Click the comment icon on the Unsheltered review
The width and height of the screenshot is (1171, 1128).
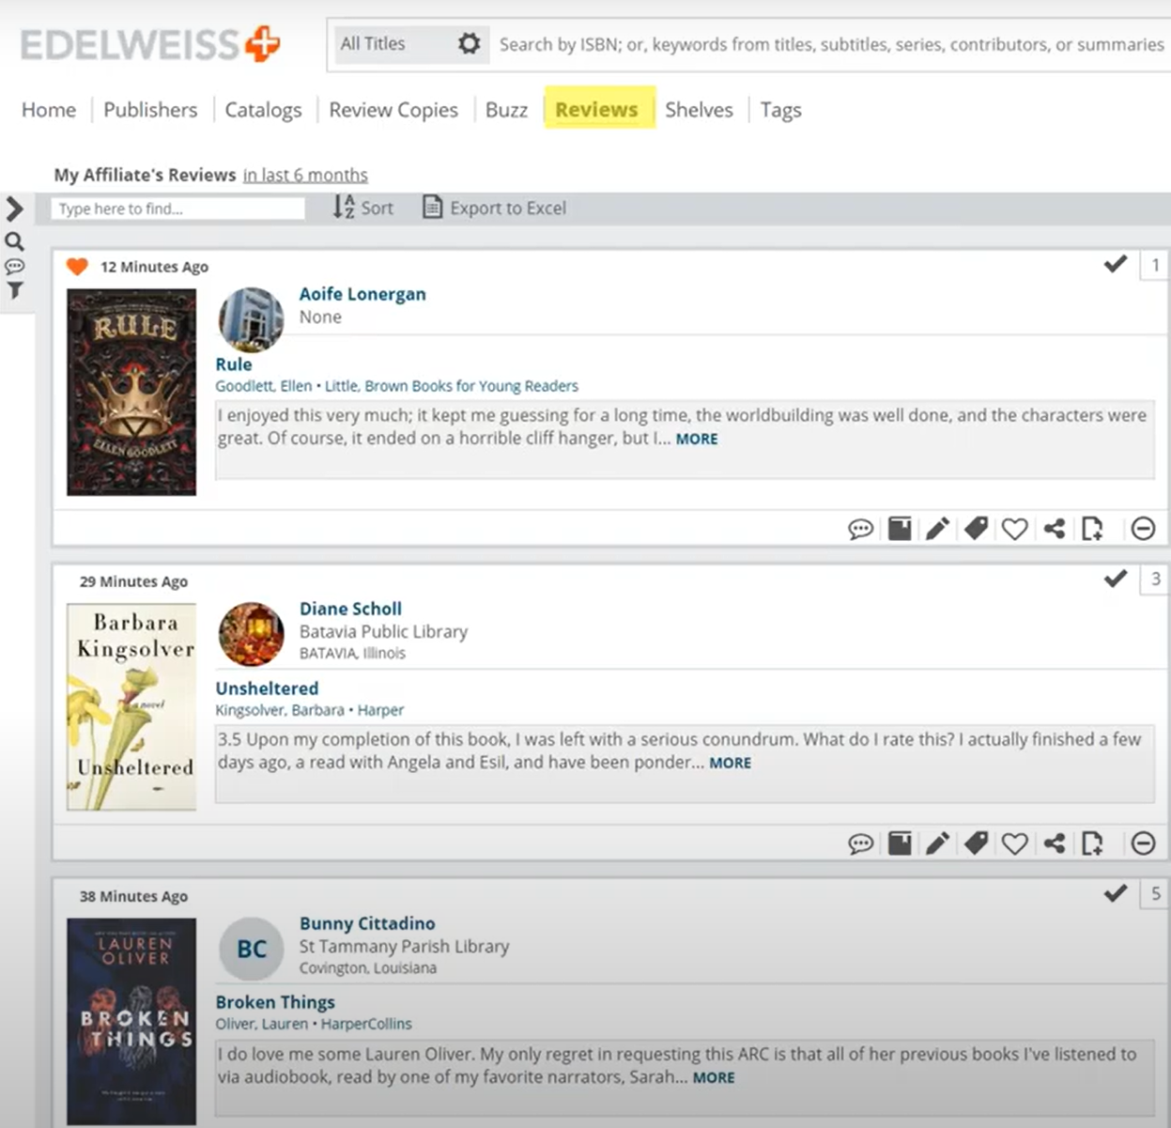pyautogui.click(x=860, y=843)
